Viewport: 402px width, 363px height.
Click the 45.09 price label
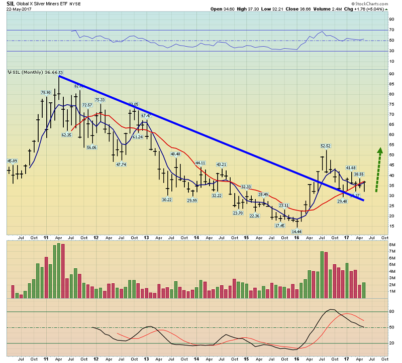(12, 161)
